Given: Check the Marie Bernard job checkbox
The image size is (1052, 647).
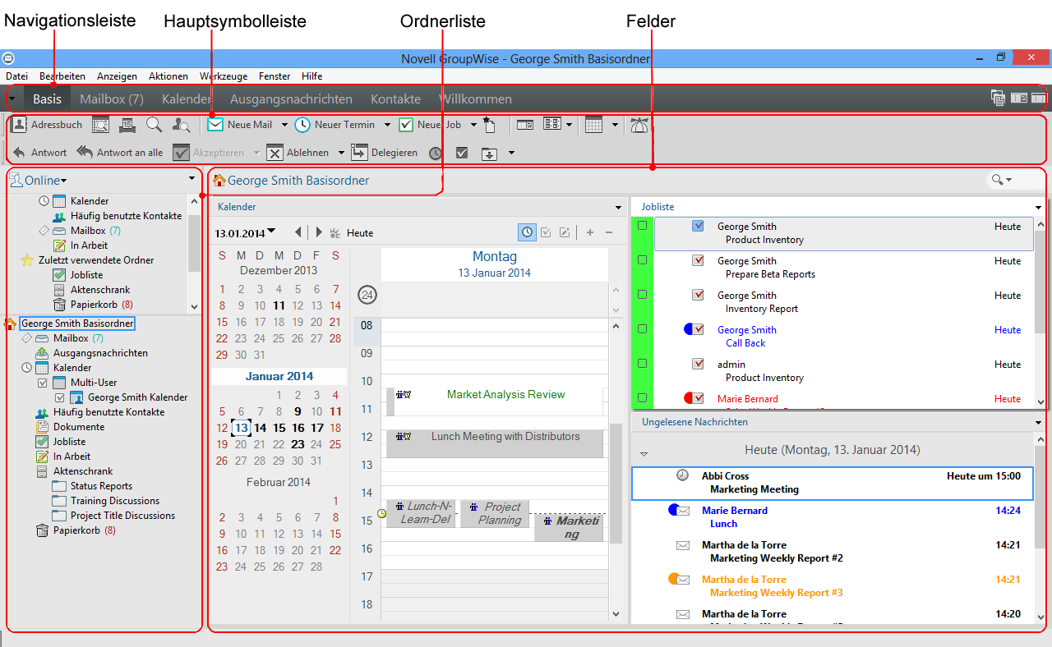Looking at the screenshot, I should pos(643,398).
